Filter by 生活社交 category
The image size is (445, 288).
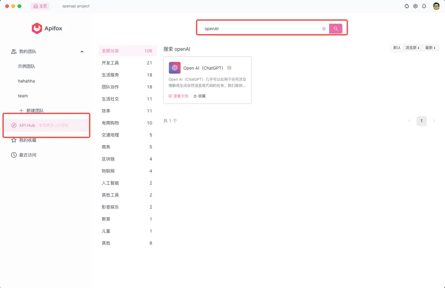pos(128,99)
